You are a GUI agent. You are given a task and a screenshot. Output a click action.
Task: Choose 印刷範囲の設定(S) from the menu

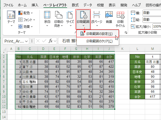pyautogui.click(x=98, y=34)
